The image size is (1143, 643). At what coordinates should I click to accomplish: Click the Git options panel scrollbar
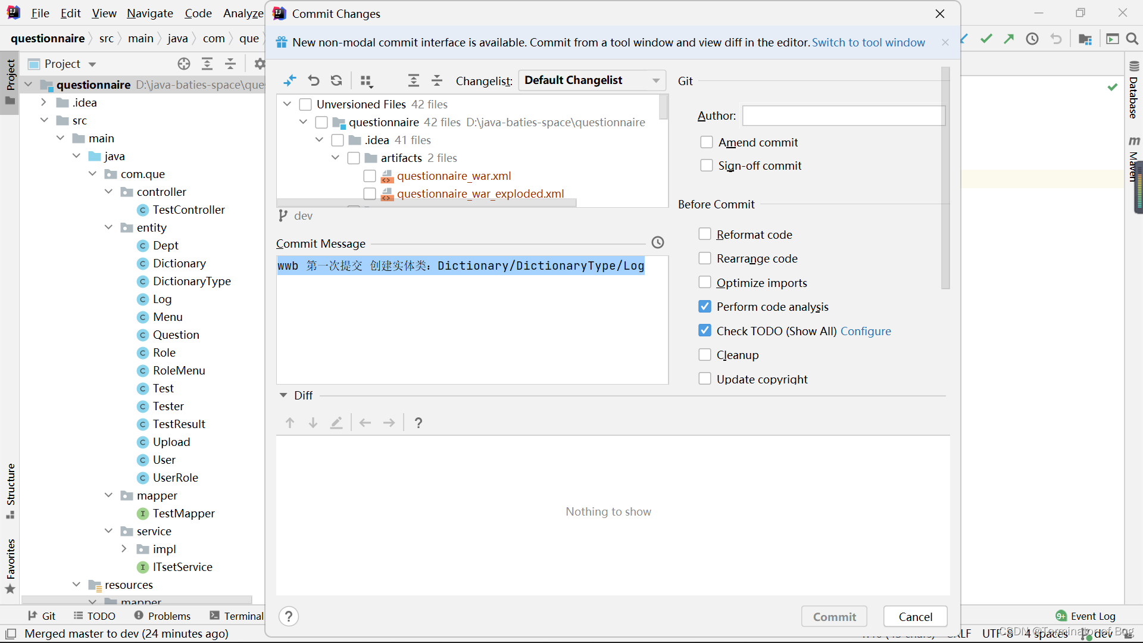tap(945, 179)
